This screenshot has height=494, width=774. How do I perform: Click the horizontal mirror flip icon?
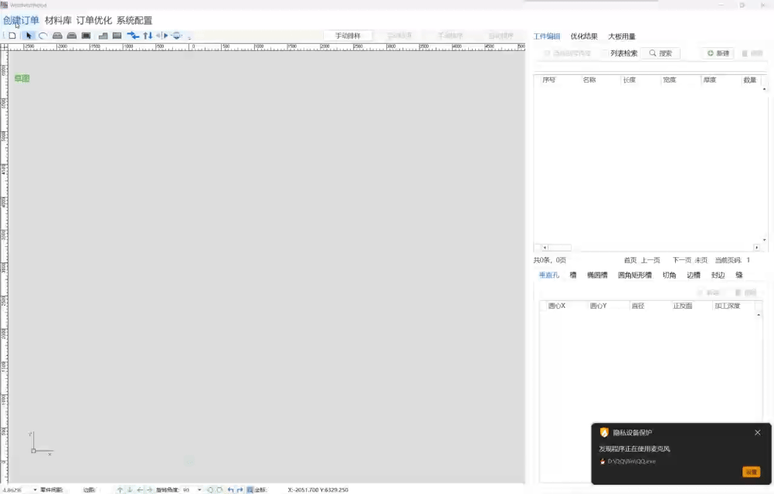(161, 36)
